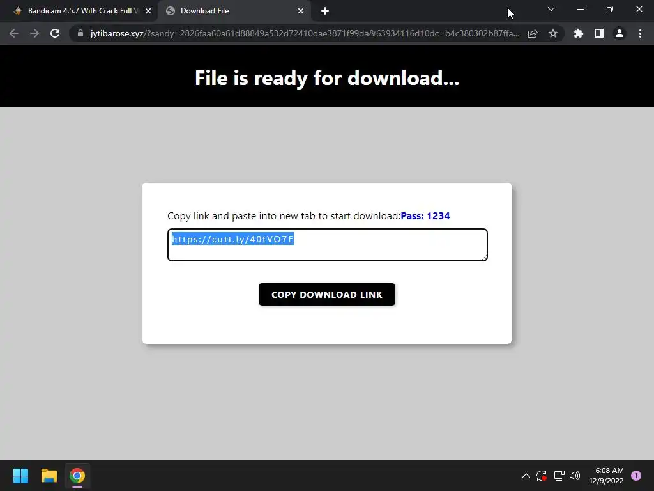Click the 'File is ready for download...' heading
This screenshot has height=491, width=654.
[x=327, y=78]
